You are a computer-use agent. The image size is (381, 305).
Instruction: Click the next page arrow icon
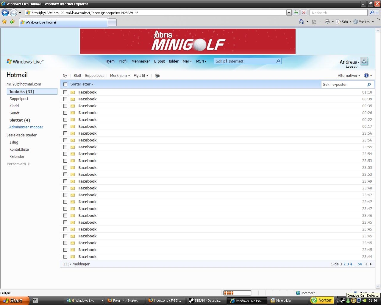371,264
